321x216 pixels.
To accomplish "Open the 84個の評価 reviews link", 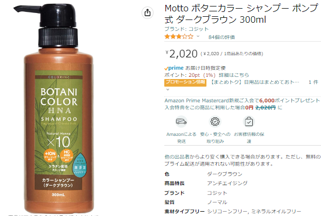I will (222, 37).
